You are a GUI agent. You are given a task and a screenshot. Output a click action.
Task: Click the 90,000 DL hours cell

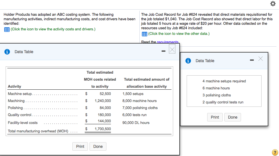point(136,123)
